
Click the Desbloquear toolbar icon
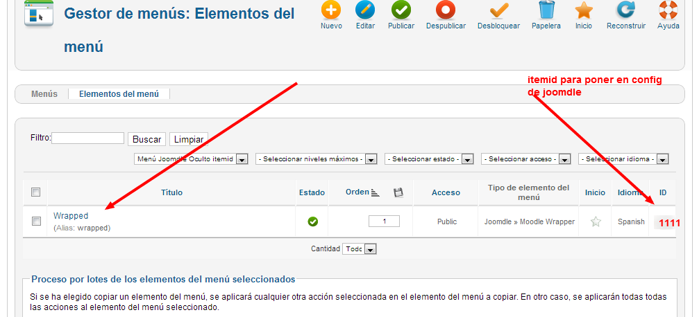pos(498,10)
